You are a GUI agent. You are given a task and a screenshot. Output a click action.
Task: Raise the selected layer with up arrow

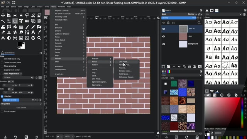[x=174, y=66]
